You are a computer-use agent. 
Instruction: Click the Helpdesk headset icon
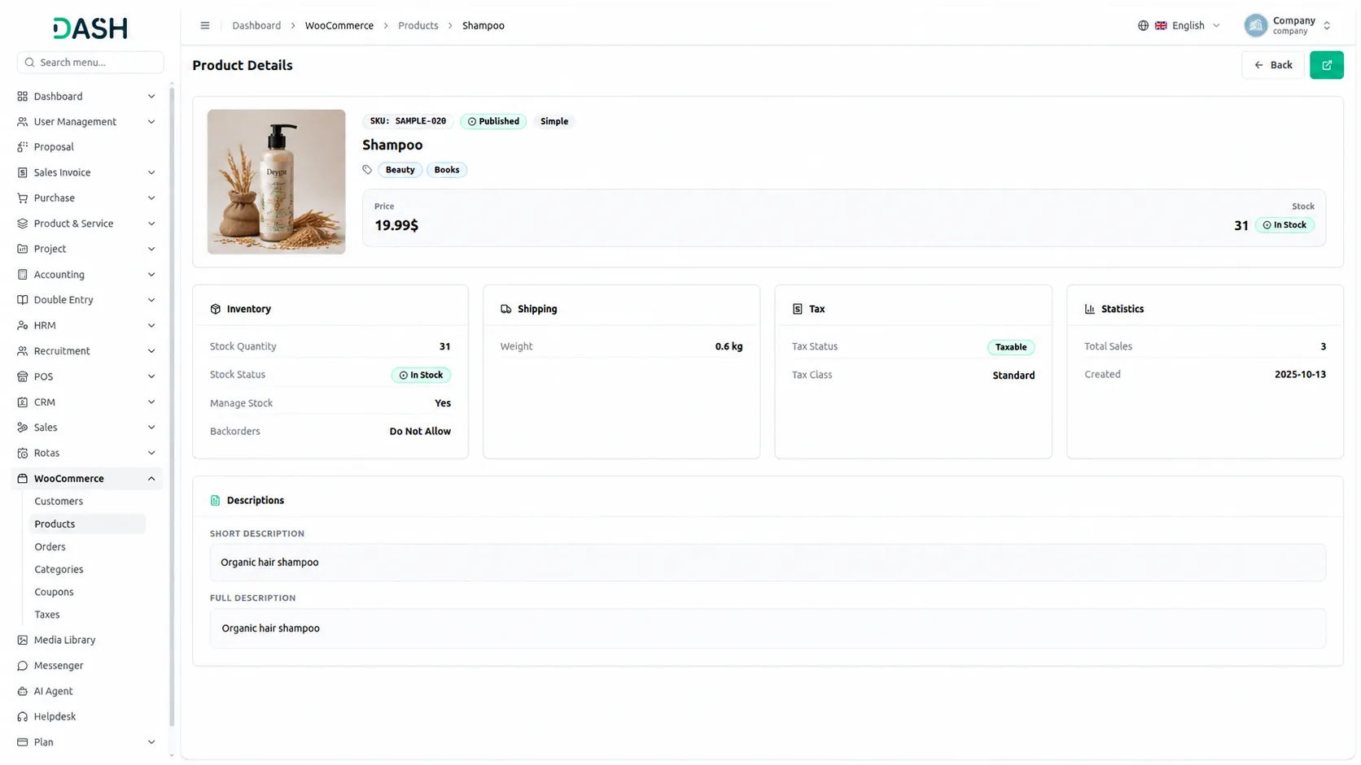(x=23, y=716)
